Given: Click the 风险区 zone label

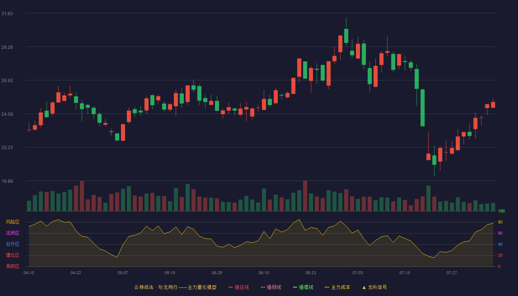Looking at the screenshot, I should tap(13, 222).
